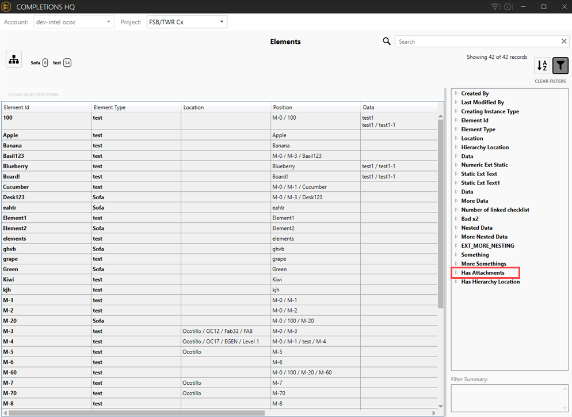Toggle the test element type filter chip
This screenshot has width=572, height=417.
[x=62, y=63]
